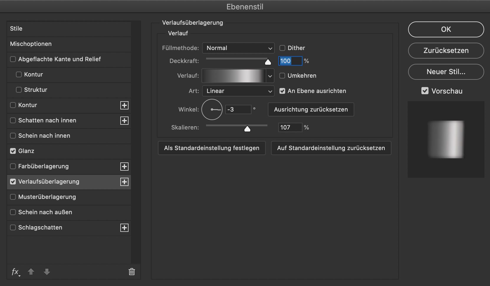Enable the Struktur checkbox
490x286 pixels.
click(19, 90)
